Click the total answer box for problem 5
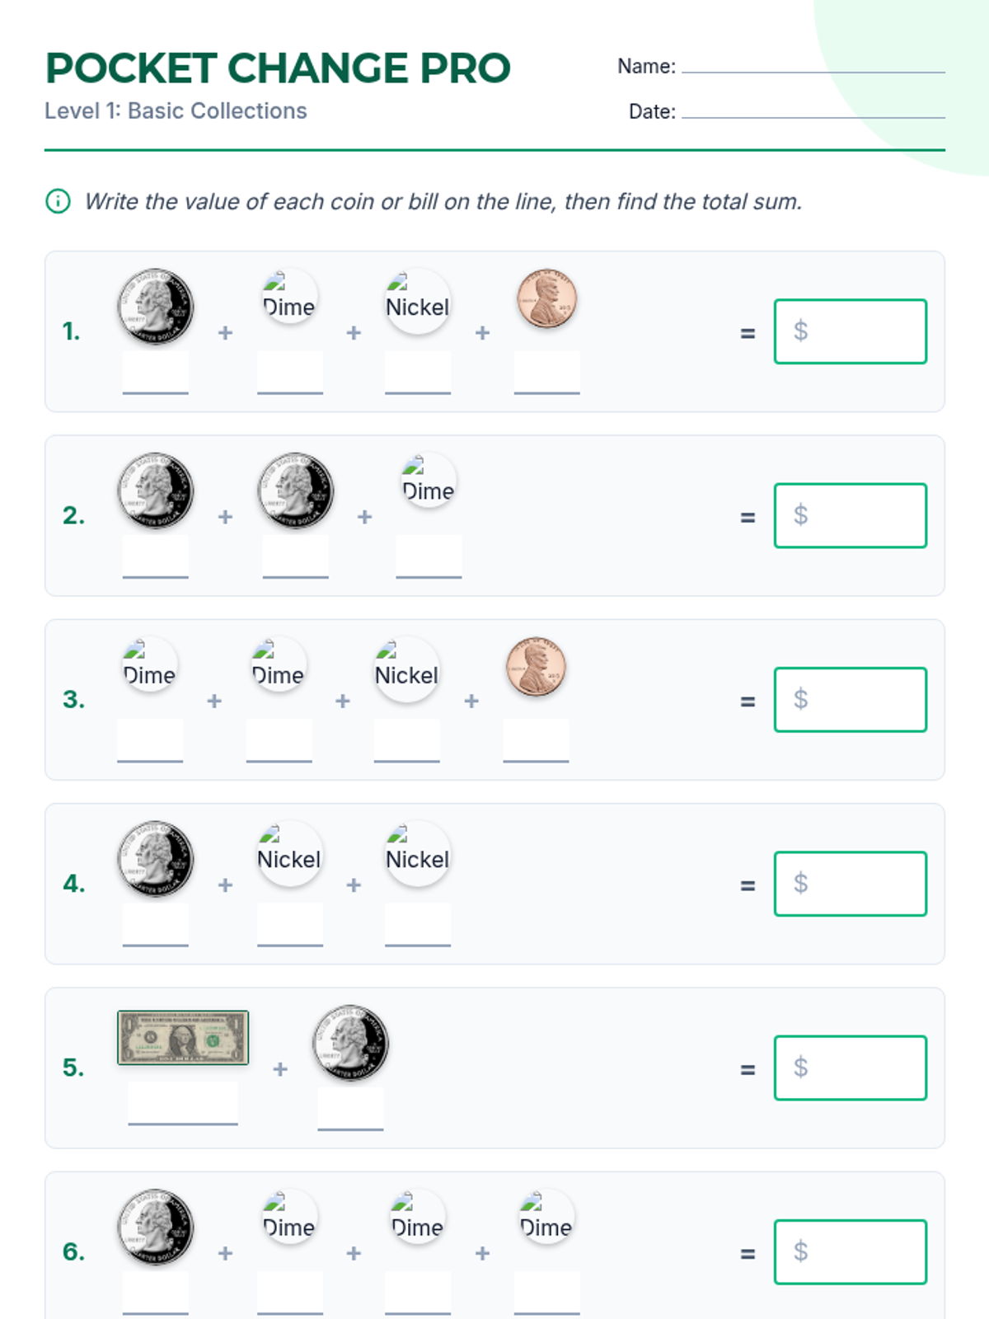Viewport: 989px width, 1319px height. click(x=850, y=1068)
